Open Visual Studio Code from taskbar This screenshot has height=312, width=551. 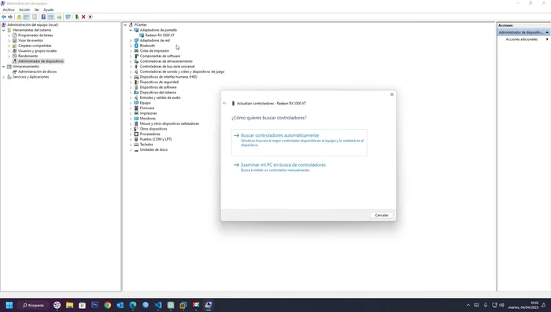pyautogui.click(x=158, y=305)
